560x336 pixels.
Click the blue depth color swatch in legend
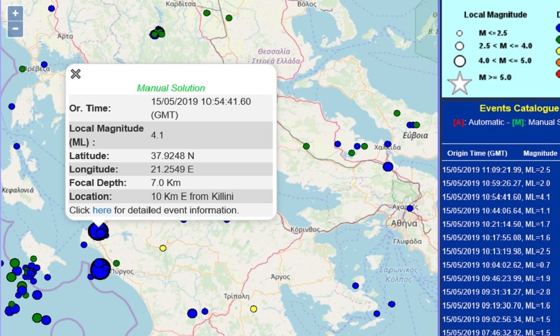[558, 27]
